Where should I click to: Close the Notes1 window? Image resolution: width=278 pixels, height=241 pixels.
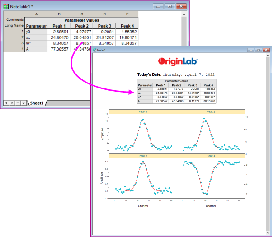[x=266, y=50]
